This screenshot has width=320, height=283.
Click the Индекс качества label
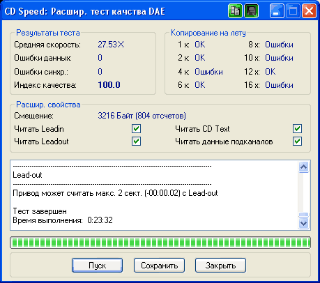45,85
